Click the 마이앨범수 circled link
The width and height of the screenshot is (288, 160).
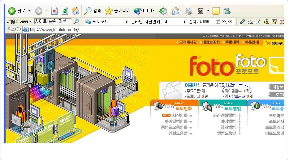click(x=237, y=91)
